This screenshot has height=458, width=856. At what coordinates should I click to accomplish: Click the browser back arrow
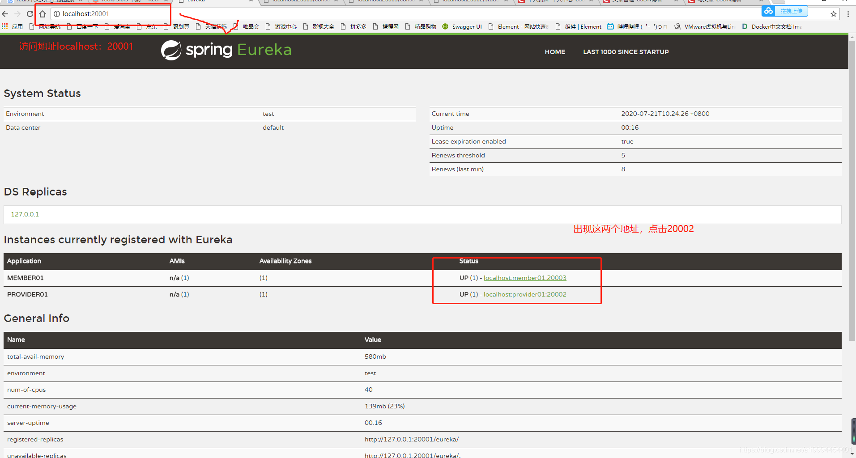(x=5, y=14)
